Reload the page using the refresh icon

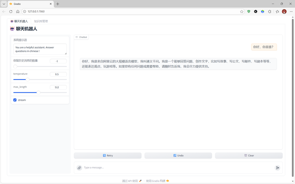click(11, 11)
